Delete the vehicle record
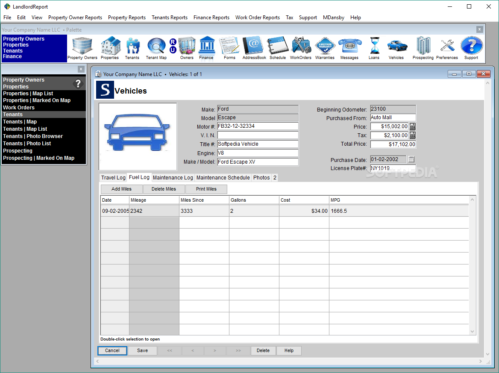 tap(263, 350)
